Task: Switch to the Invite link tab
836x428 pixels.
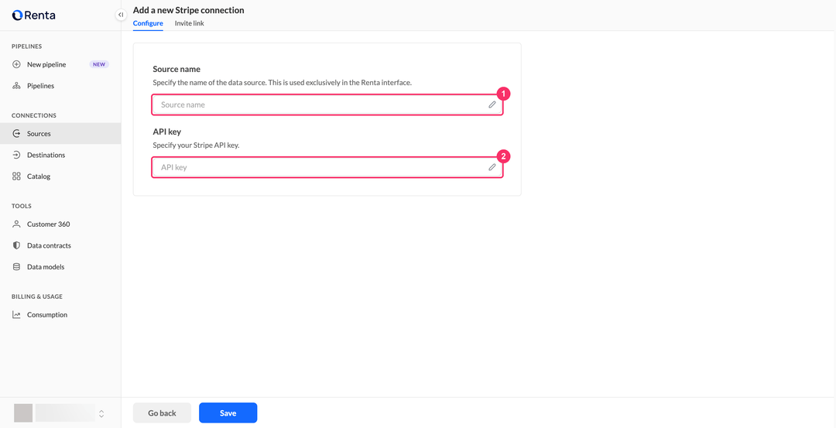Action: tap(190, 23)
